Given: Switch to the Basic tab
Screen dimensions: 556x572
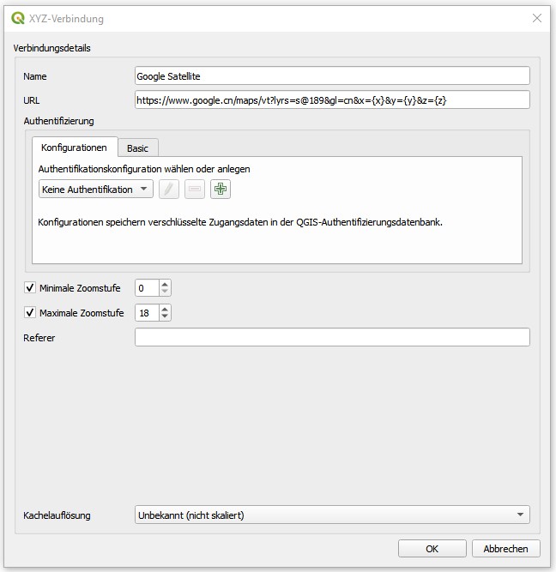Looking at the screenshot, I should [x=137, y=148].
